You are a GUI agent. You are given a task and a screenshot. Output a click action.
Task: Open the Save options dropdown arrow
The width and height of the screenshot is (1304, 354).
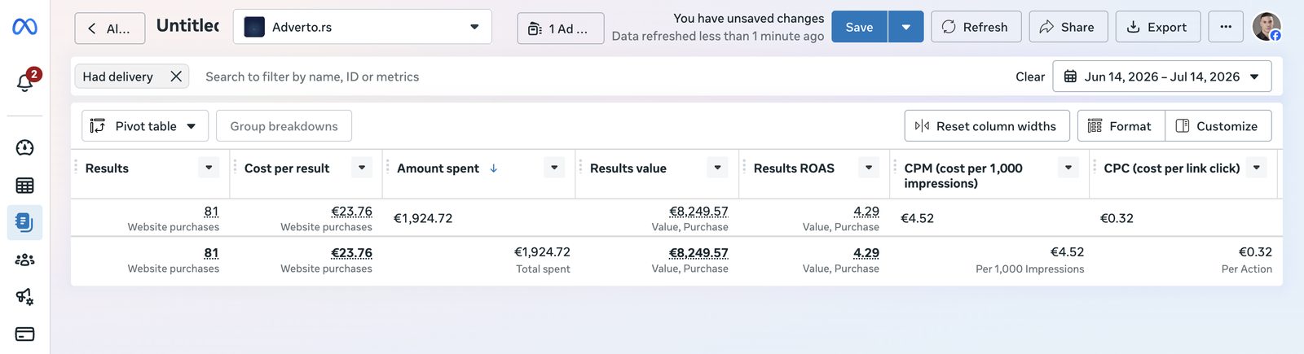[x=906, y=27]
